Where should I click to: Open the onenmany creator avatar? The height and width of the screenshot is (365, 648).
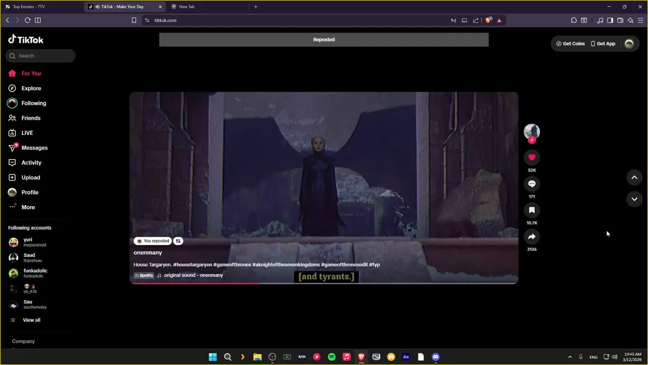(532, 131)
